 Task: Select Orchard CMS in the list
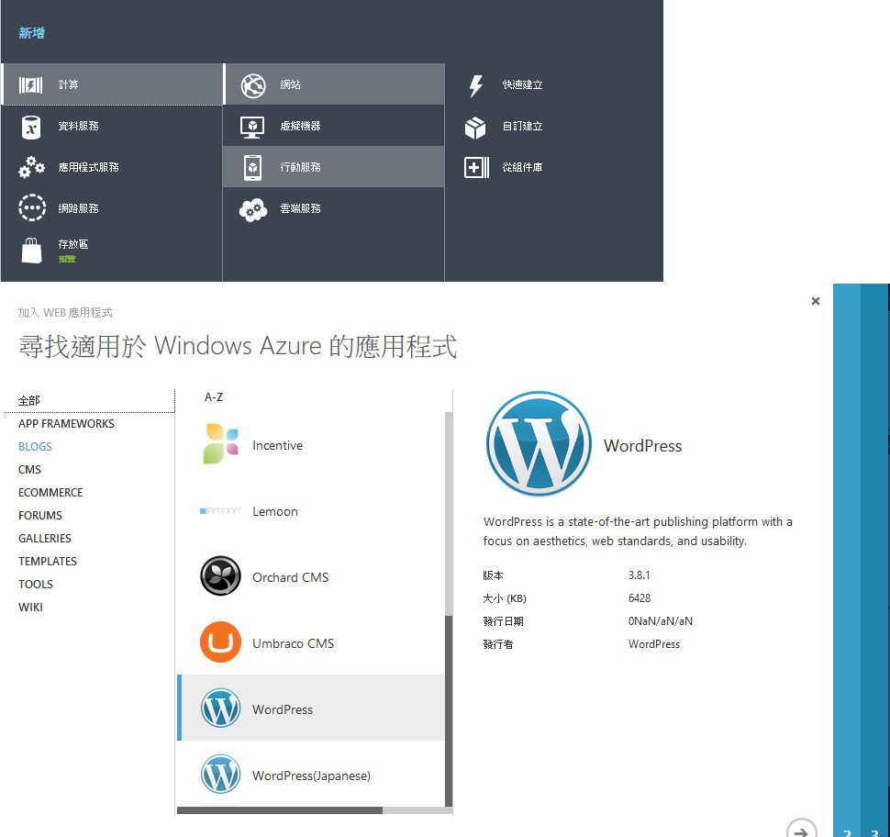(290, 577)
